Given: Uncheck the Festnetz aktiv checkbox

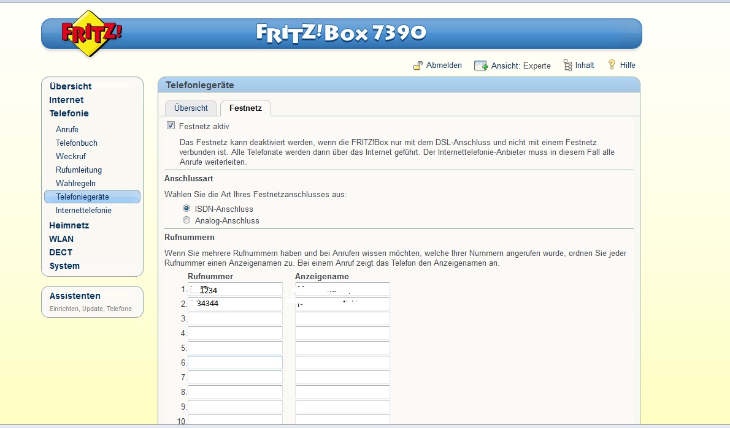Looking at the screenshot, I should coord(171,126).
